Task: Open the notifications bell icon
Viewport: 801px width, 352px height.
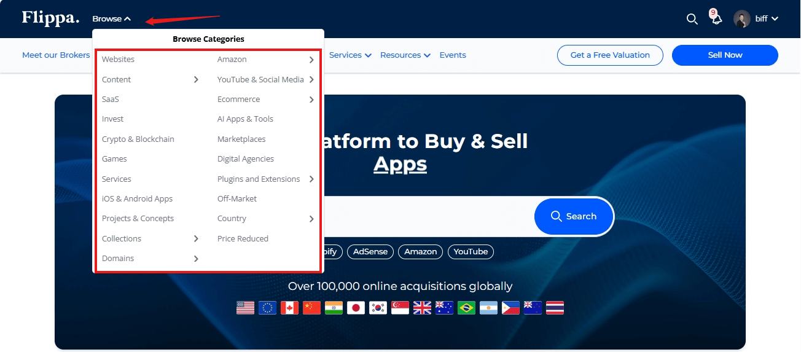Action: point(716,19)
